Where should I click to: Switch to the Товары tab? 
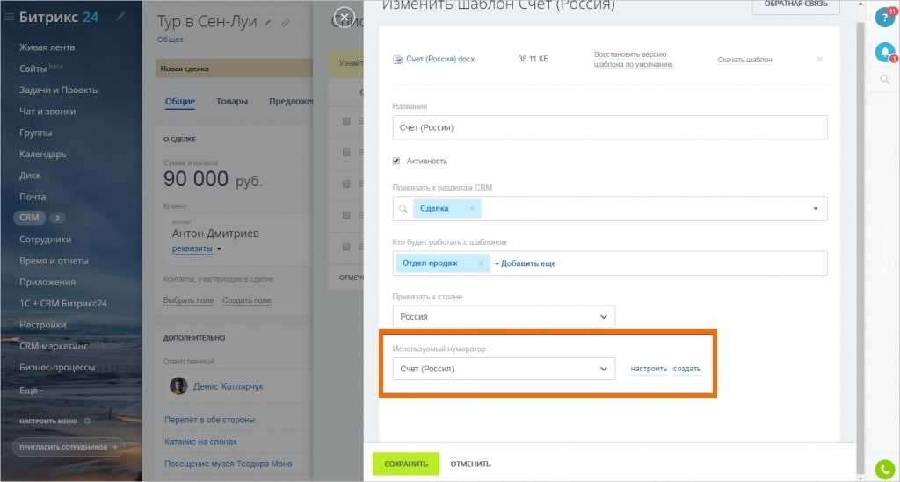(x=232, y=101)
